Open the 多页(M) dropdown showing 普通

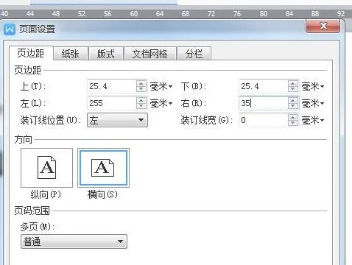tap(74, 241)
